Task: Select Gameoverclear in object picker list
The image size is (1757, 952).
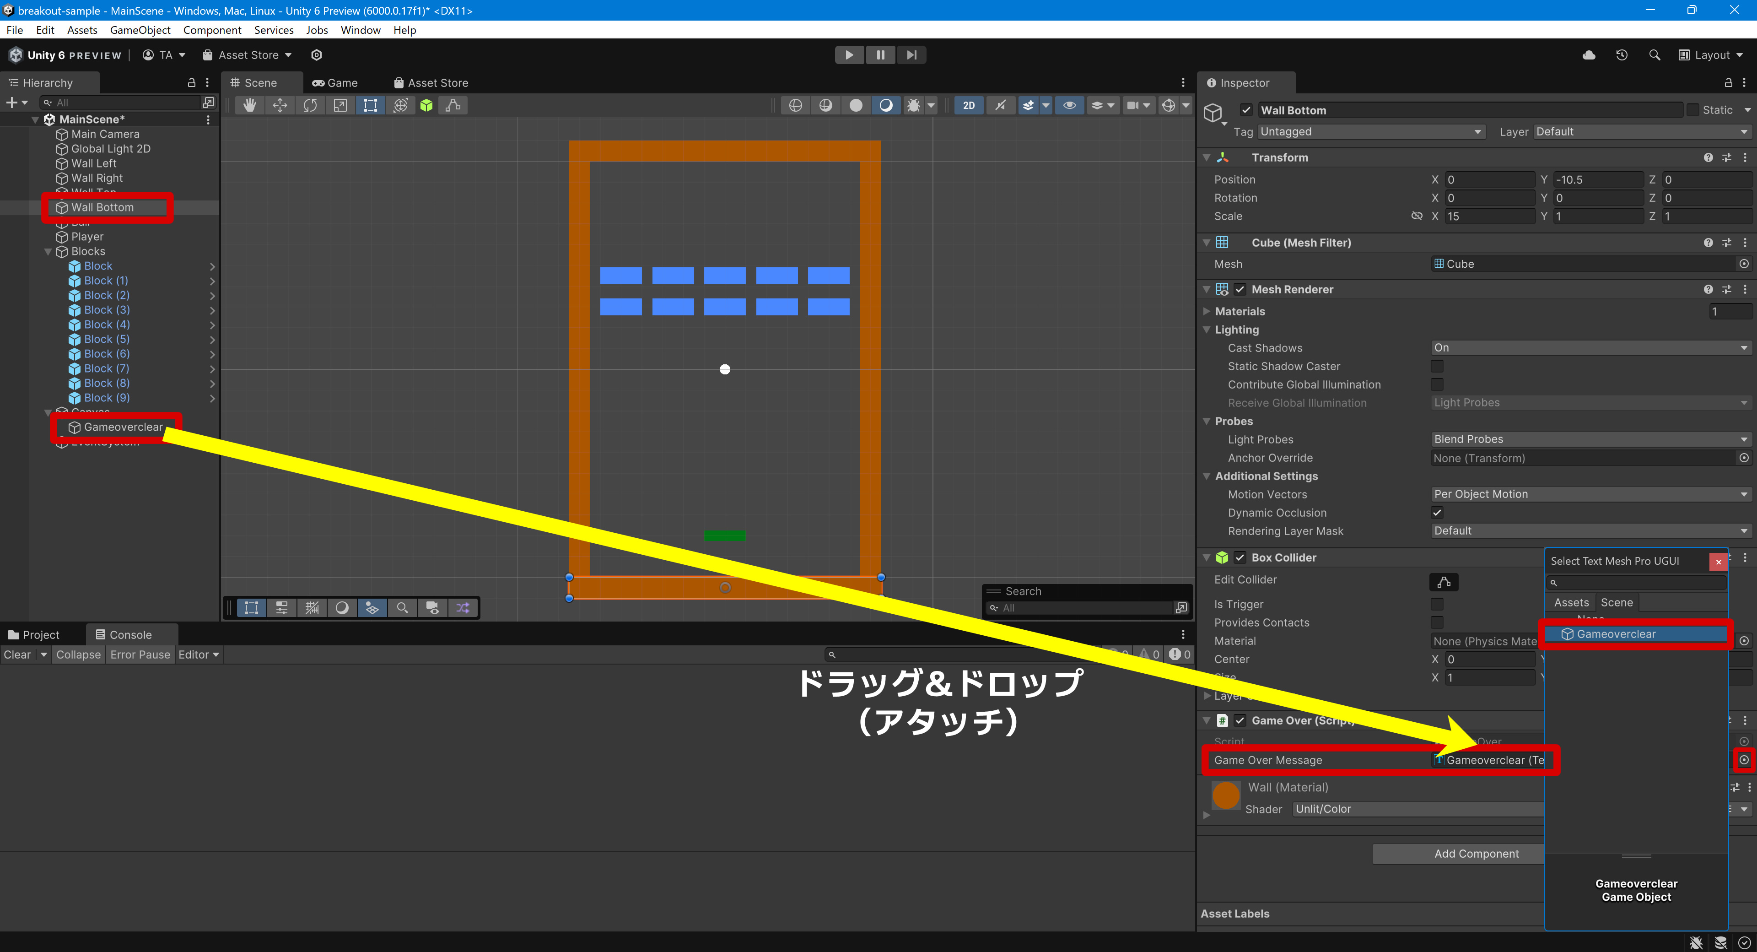Action: click(x=1636, y=634)
